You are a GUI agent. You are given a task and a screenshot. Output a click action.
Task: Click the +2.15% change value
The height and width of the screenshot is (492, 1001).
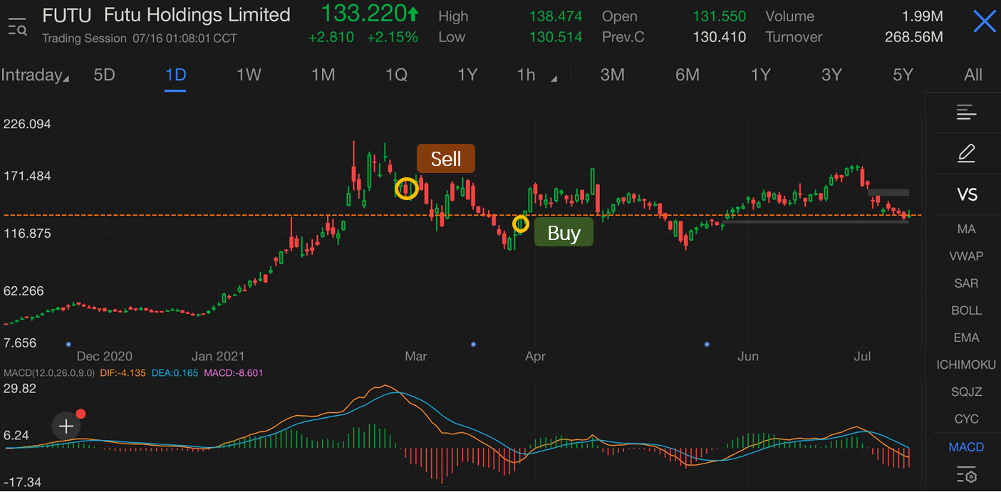(393, 37)
